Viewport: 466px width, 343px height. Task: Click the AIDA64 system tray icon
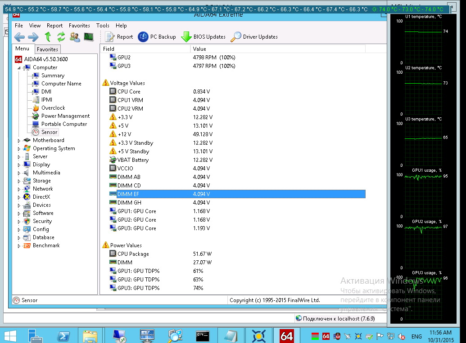click(326, 336)
